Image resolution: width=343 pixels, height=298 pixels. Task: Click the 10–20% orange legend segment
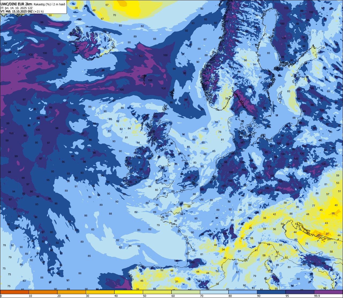coord(43,292)
